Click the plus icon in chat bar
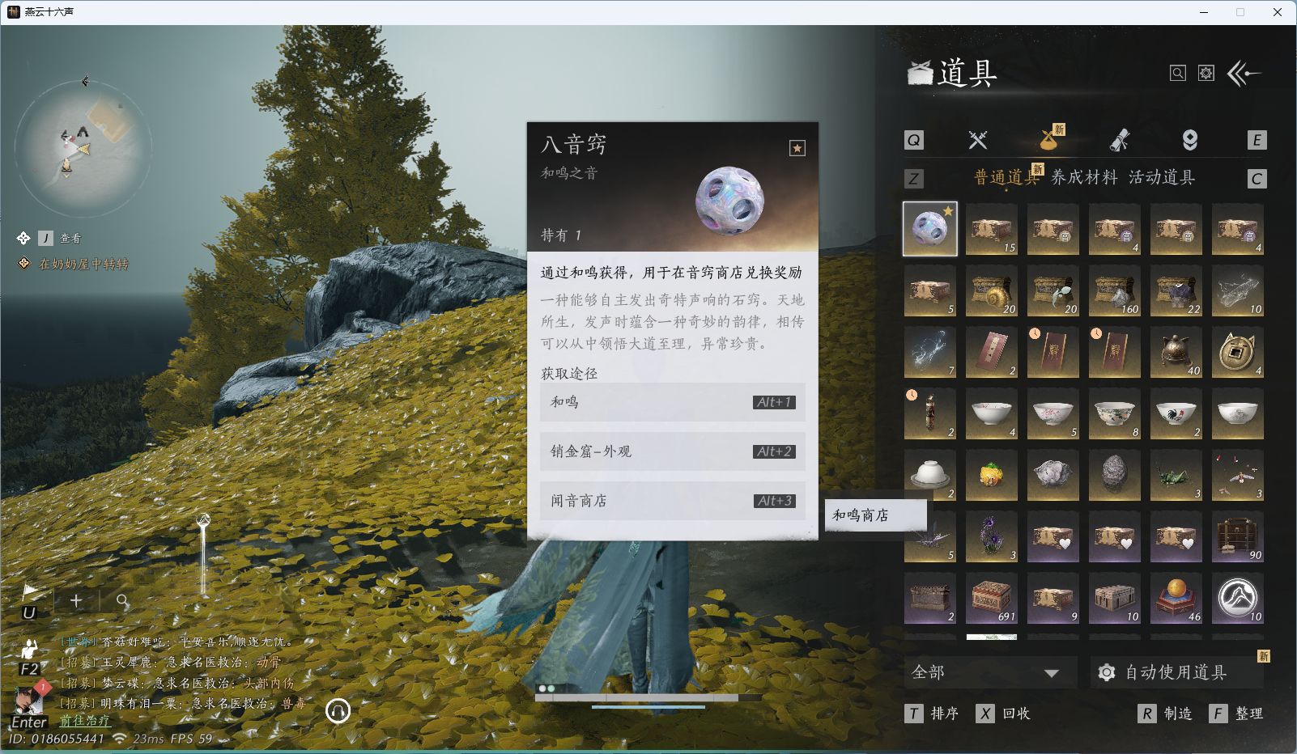Viewport: 1297px width, 754px height. pyautogui.click(x=76, y=600)
